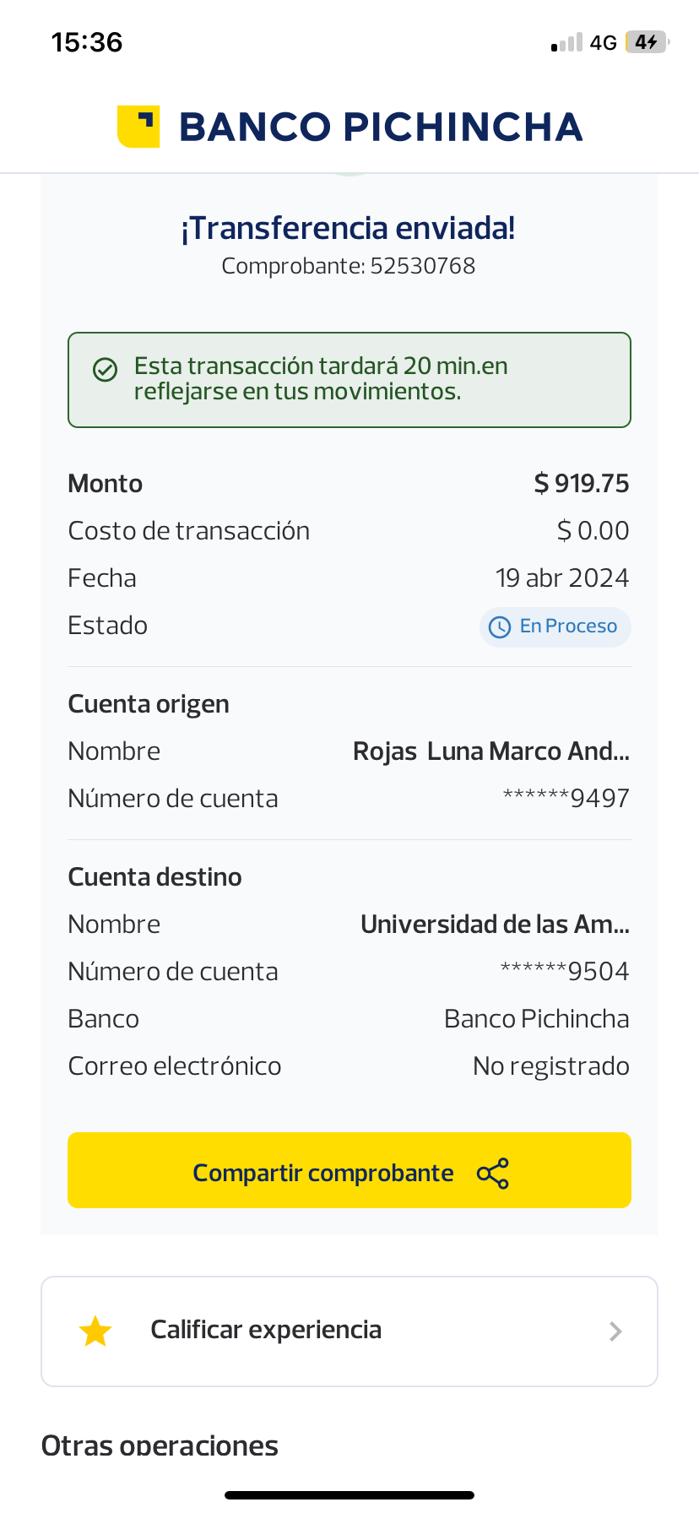
Task: Tap the battery indicator in status bar
Action: point(647,42)
